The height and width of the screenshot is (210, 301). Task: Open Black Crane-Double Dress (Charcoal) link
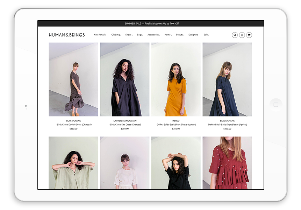[73, 125]
